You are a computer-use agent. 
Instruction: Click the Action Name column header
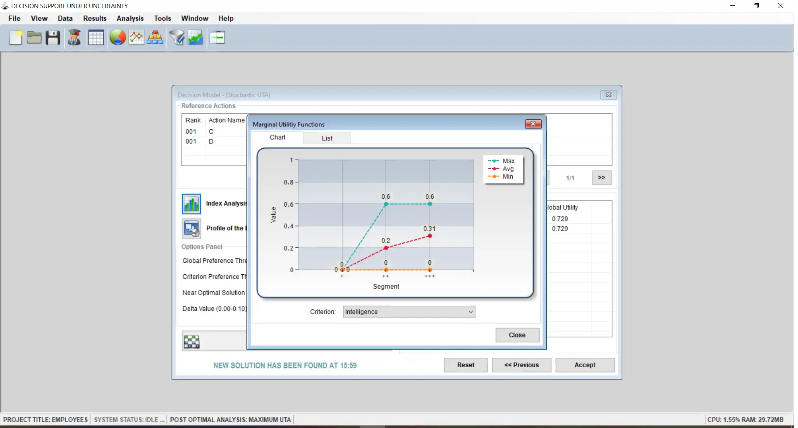[227, 120]
